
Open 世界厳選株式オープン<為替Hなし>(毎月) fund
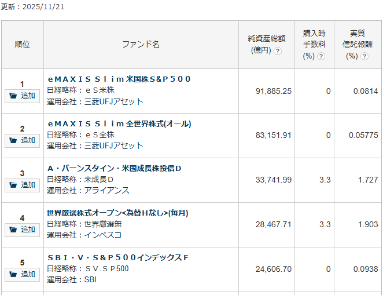[117, 213]
